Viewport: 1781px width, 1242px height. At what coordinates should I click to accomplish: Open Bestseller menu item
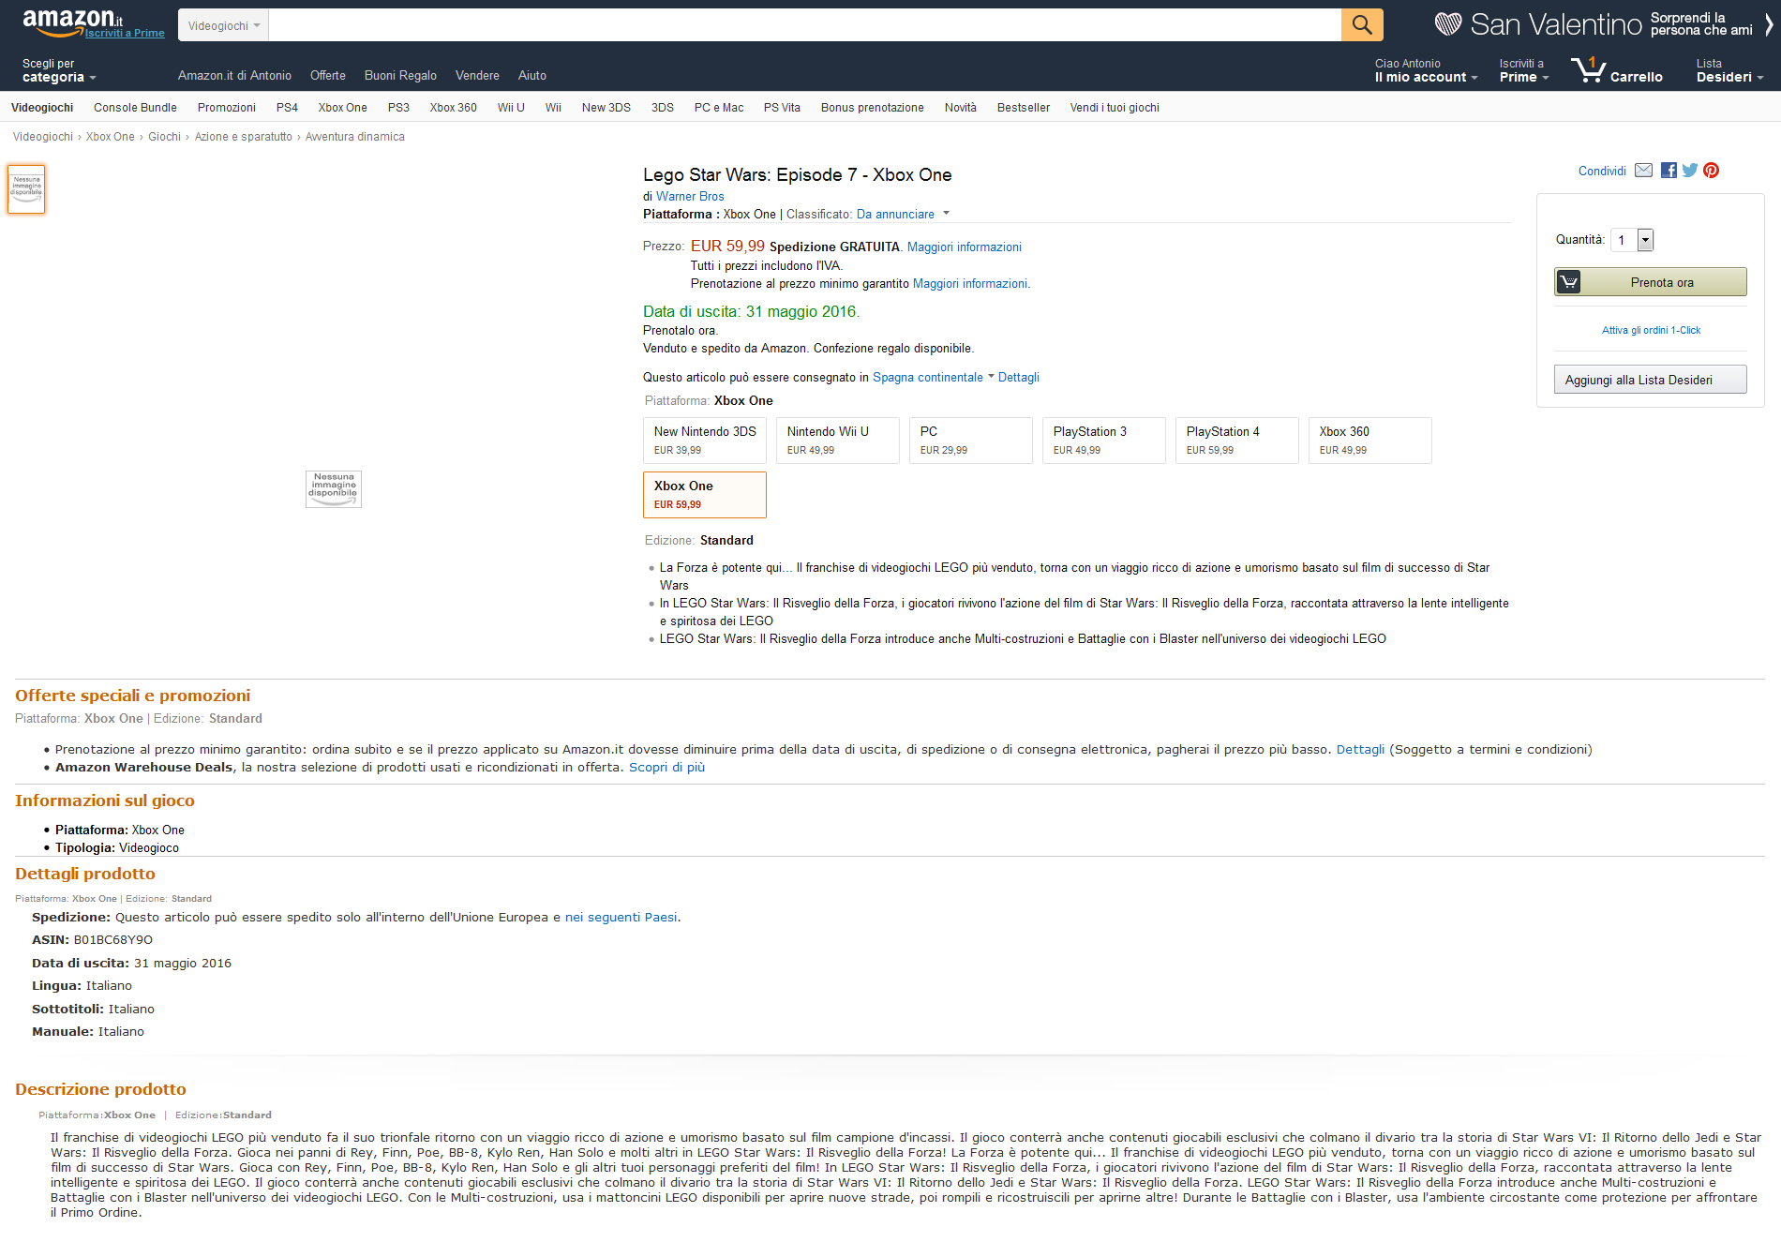(1024, 108)
